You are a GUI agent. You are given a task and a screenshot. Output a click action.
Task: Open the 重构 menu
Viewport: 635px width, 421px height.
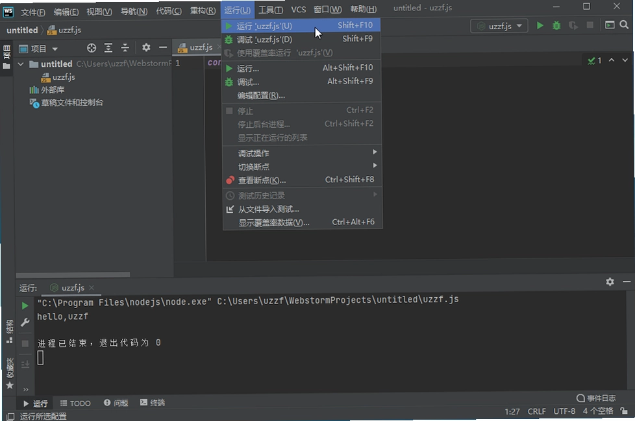[203, 10]
